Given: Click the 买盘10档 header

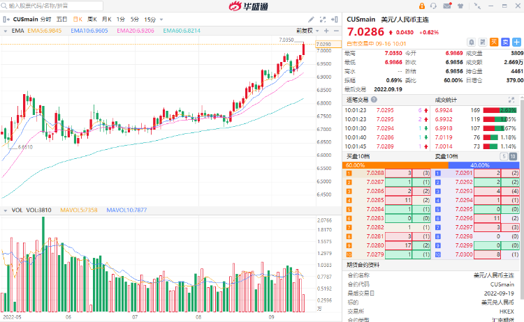Looking at the screenshot, I should pos(358,156).
